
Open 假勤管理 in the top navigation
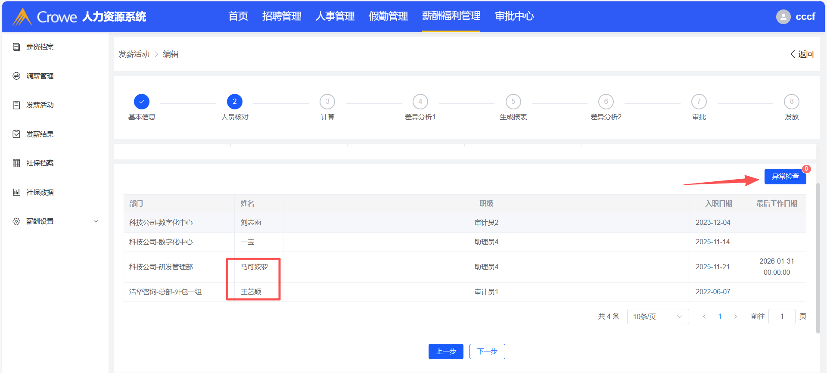[x=389, y=16]
